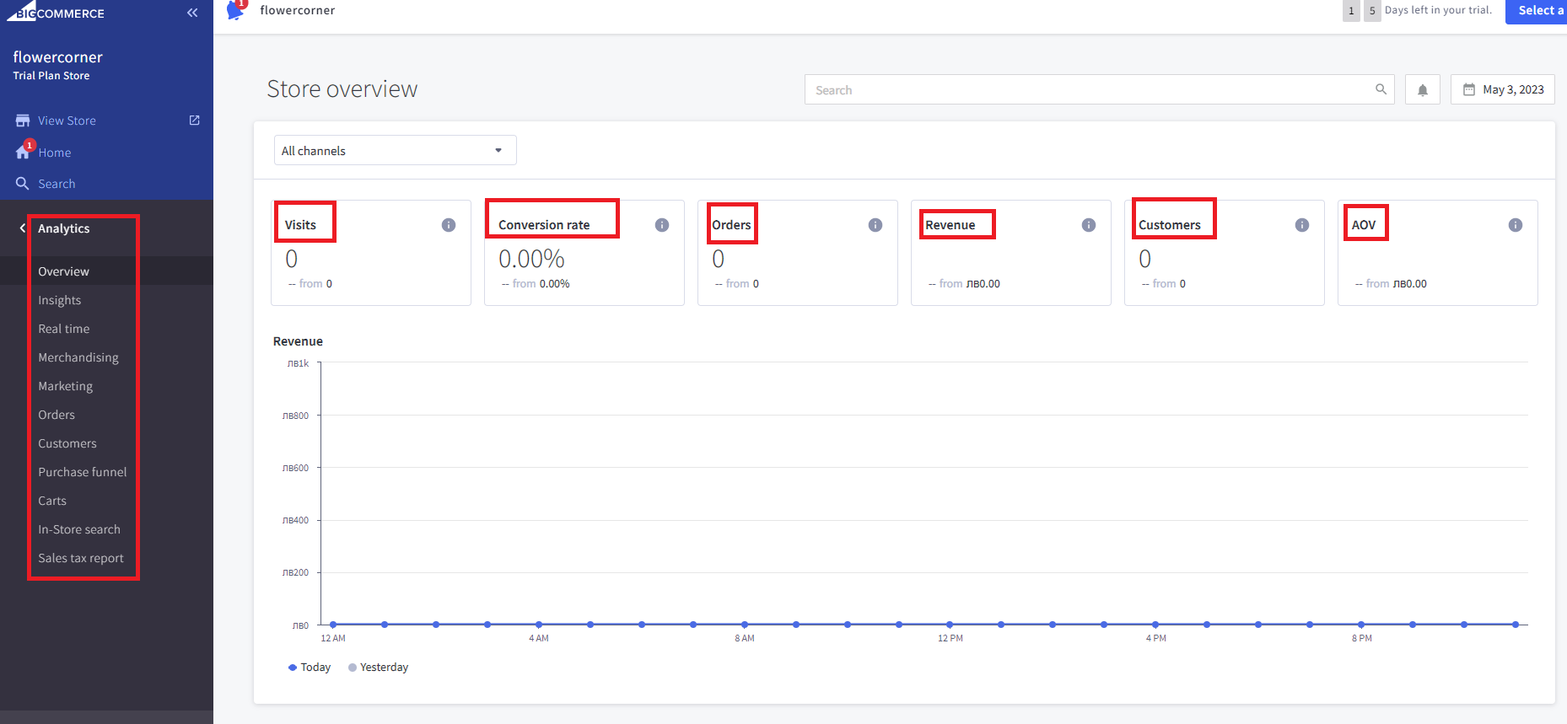Go to Home in the sidebar

(54, 153)
